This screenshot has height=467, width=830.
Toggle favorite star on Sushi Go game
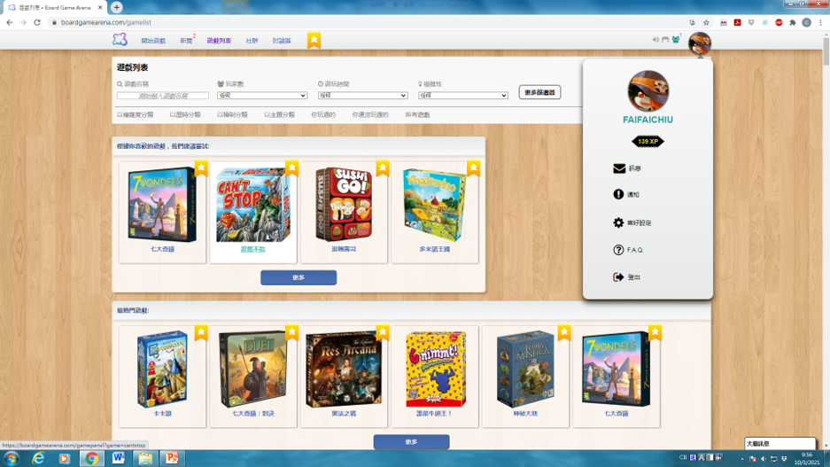click(x=383, y=167)
